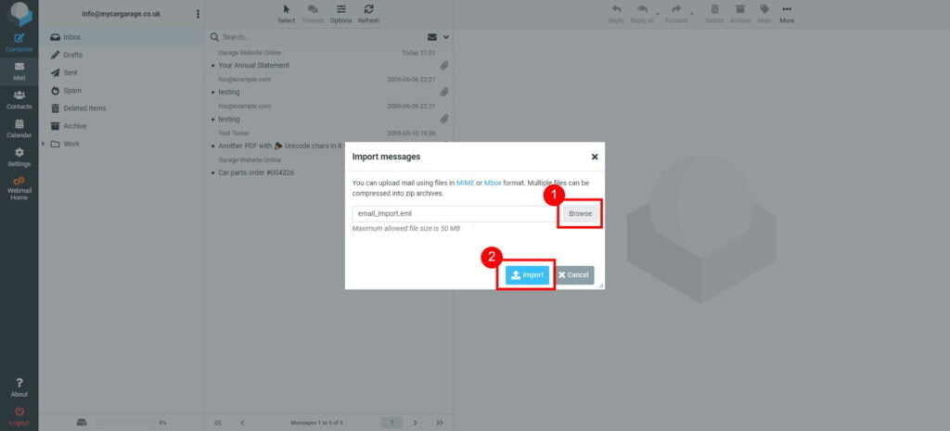Screen dimensions: 950x431
Task: Click Delete trash icon in toolbar
Action: 714,14
